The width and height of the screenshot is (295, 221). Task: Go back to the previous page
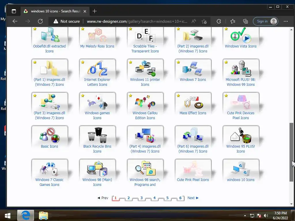(15, 21)
